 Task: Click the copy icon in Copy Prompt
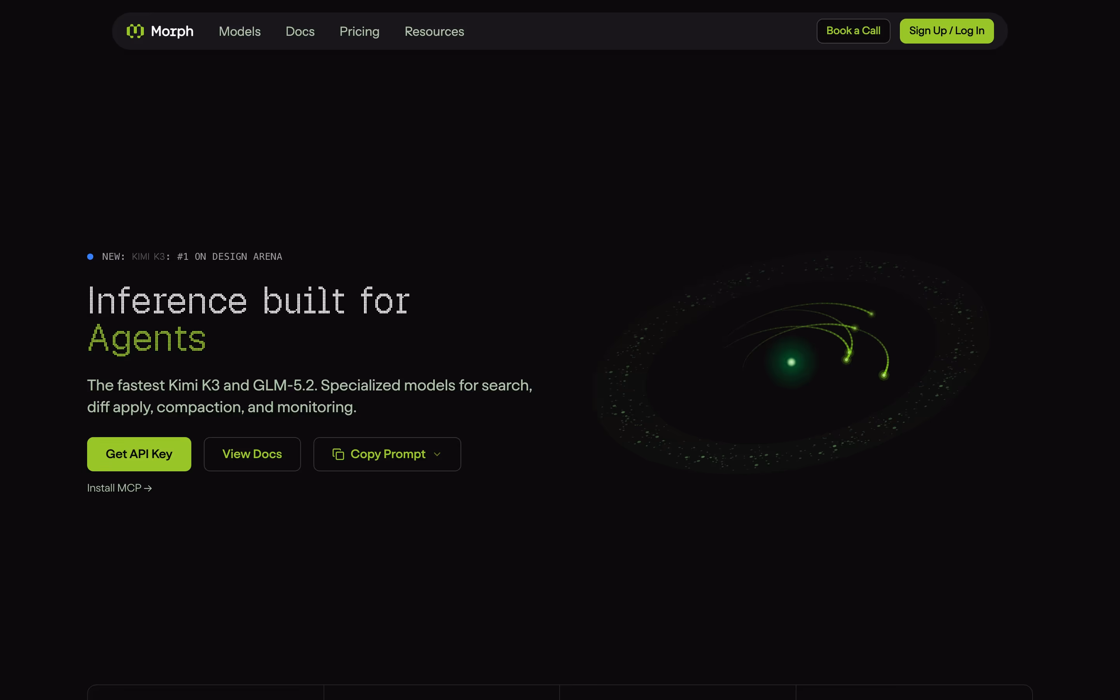(x=338, y=454)
